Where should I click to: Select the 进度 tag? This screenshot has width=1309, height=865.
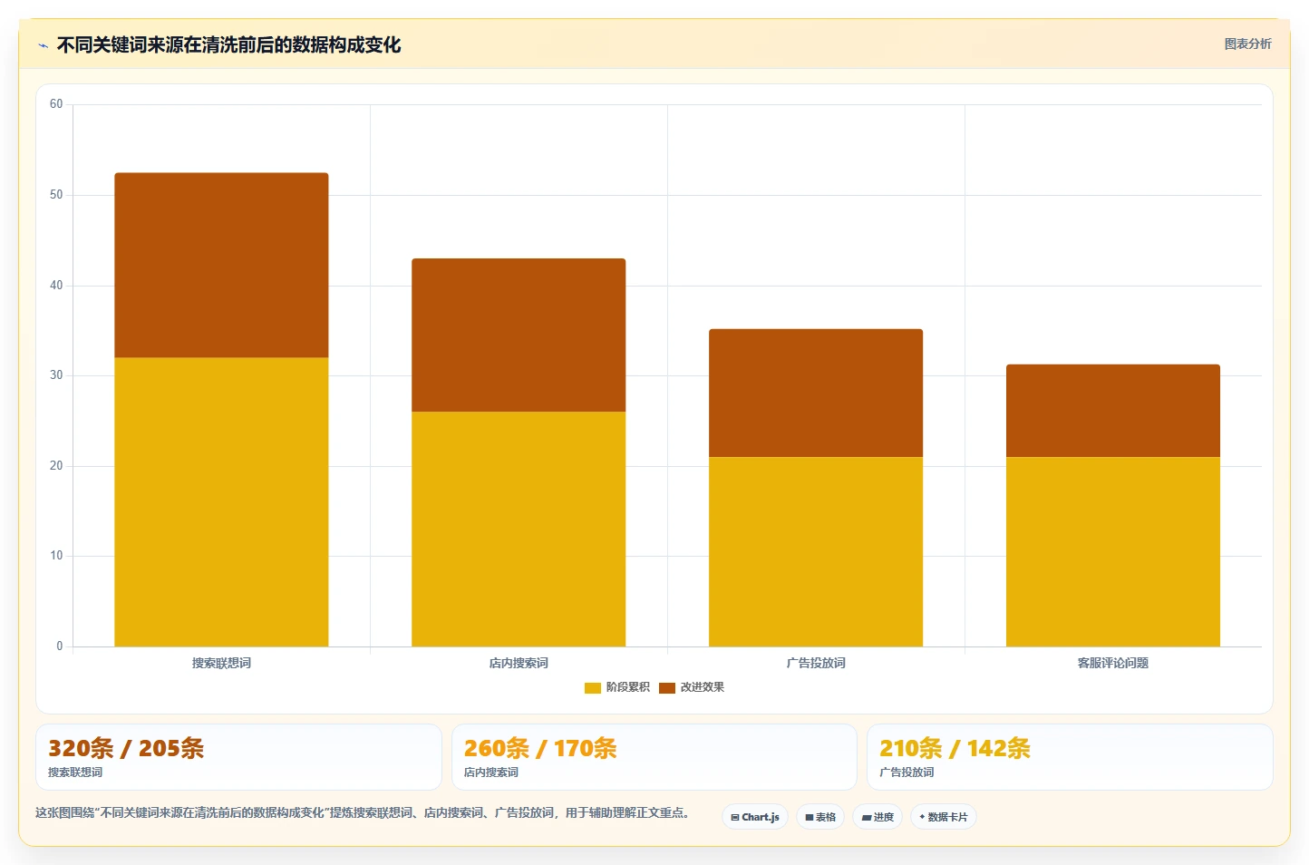(878, 817)
